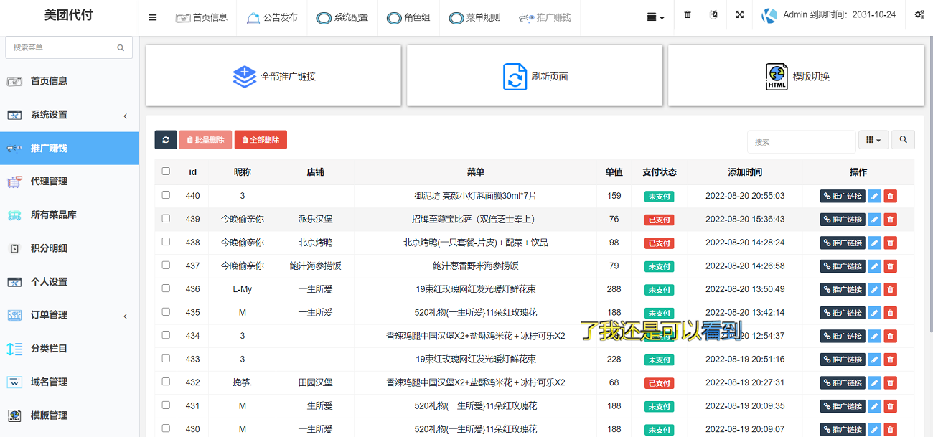Click the 搜索菜单 sidebar search field
The height and width of the screenshot is (437, 933).
pyautogui.click(x=63, y=47)
